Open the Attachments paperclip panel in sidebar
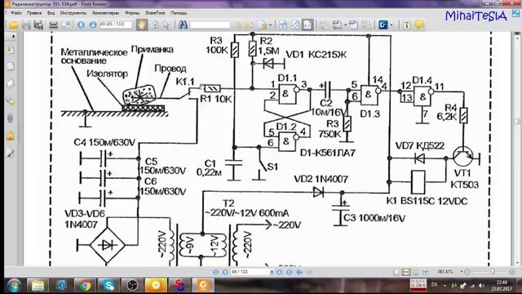This screenshot has height=294, width=522. pos(11,118)
